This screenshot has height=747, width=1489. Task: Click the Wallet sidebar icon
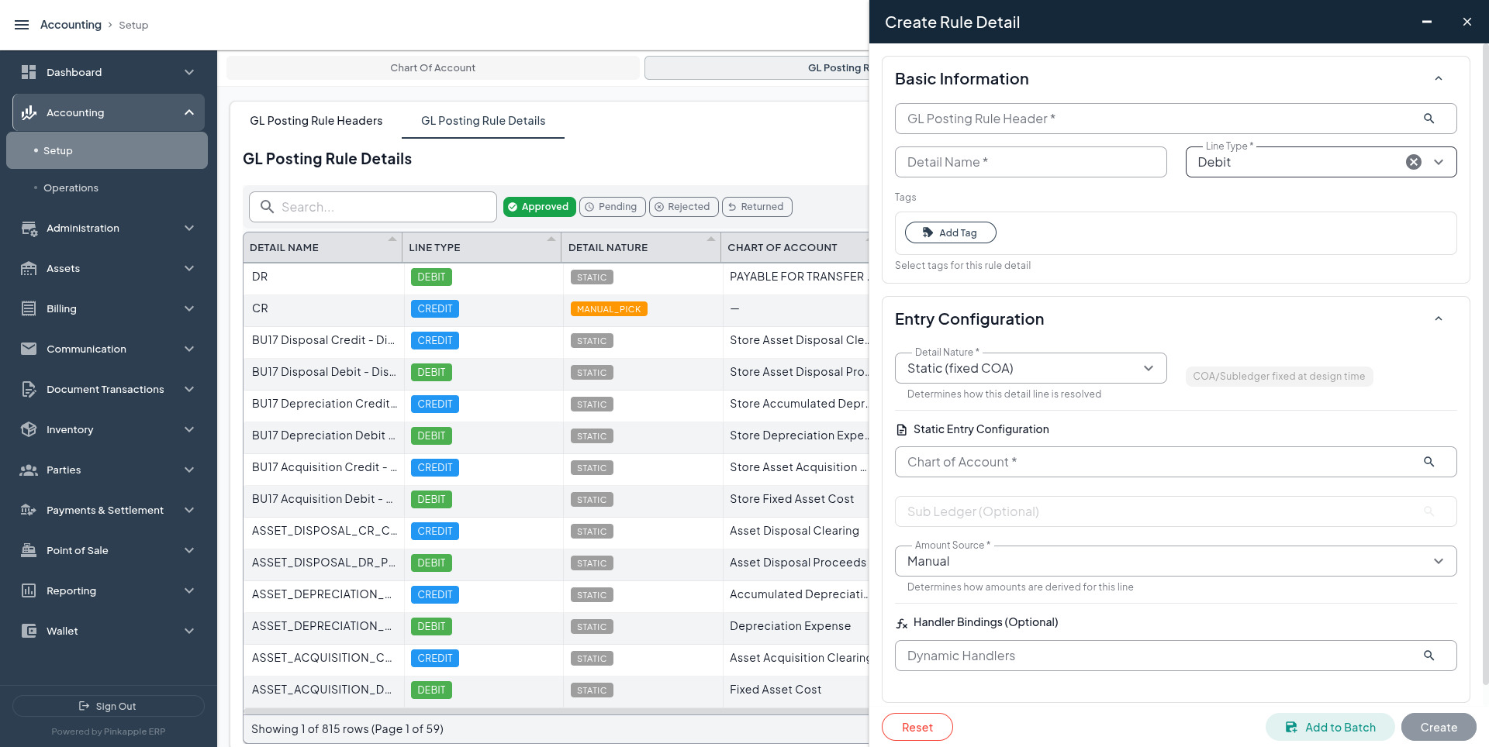pyautogui.click(x=29, y=632)
